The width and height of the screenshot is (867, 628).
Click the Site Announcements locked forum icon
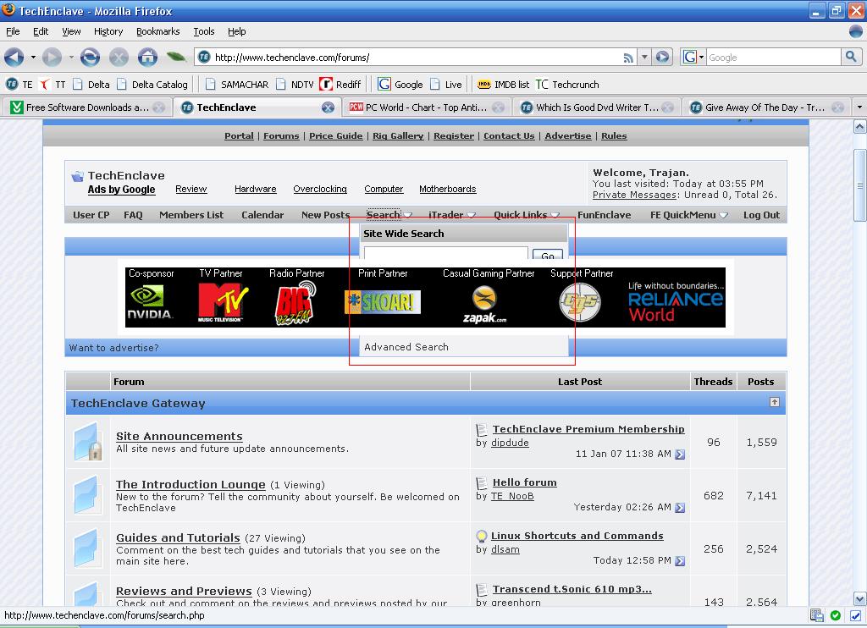[x=87, y=442]
